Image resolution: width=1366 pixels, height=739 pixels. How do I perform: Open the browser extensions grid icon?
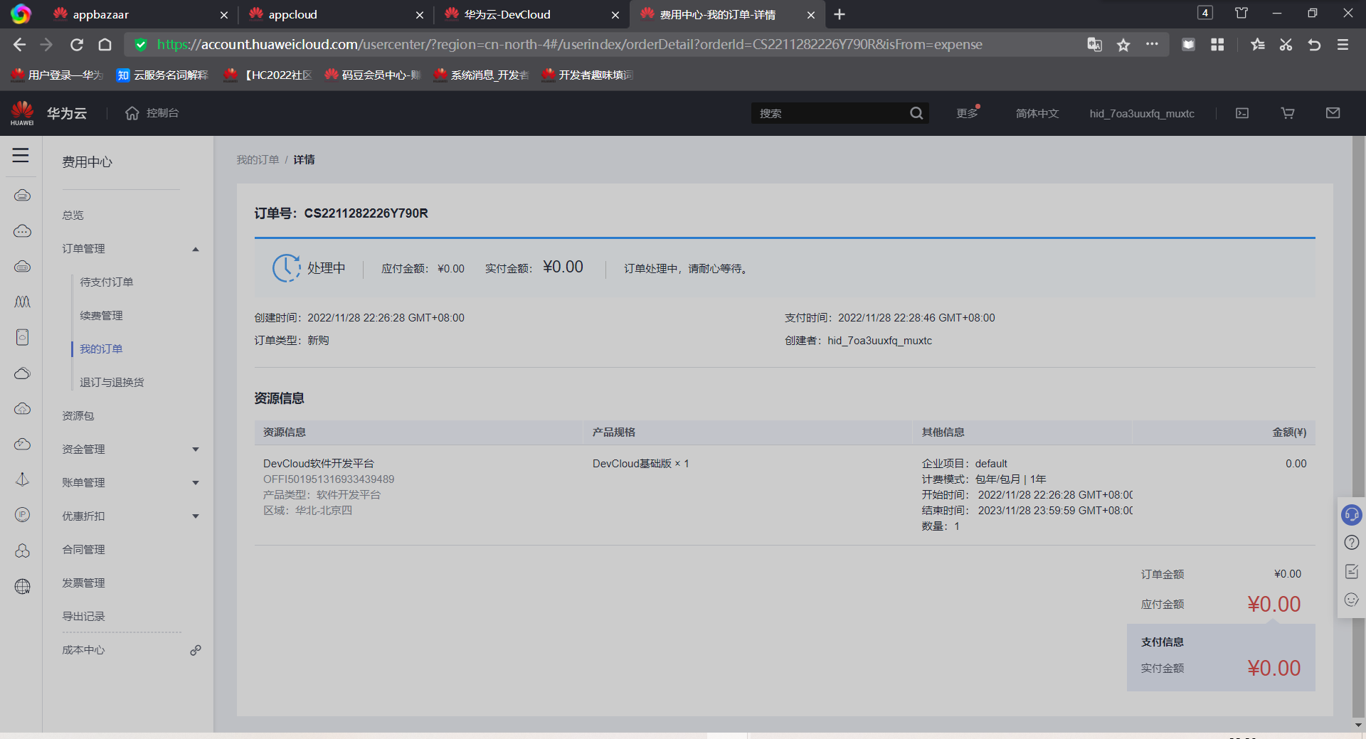pos(1217,45)
